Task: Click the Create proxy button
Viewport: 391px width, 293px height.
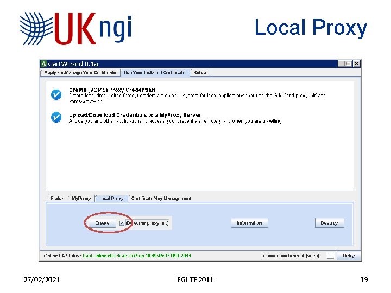Action: pos(102,223)
